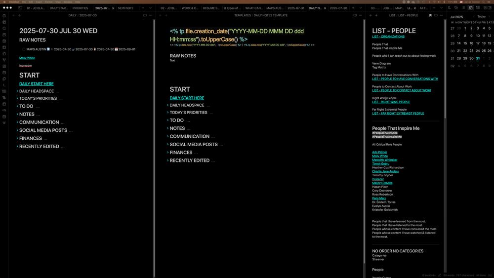Switch to the DAILY STAR... tab
Screen dimensions: 494x278
point(58,8)
